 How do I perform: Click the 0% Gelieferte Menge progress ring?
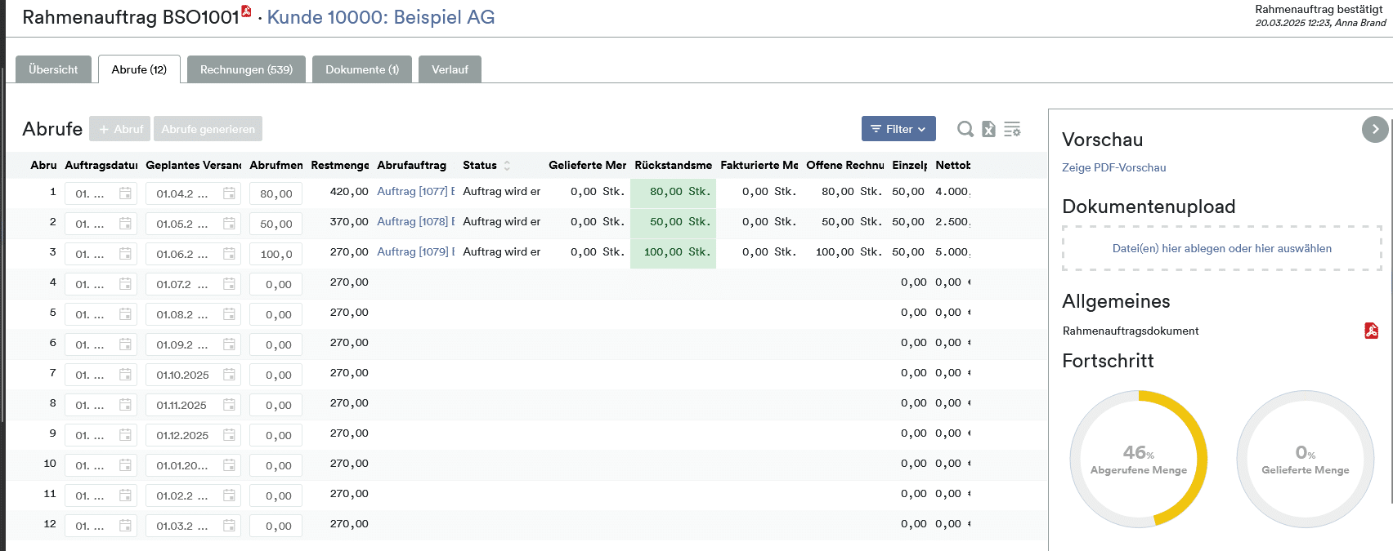(x=1306, y=459)
